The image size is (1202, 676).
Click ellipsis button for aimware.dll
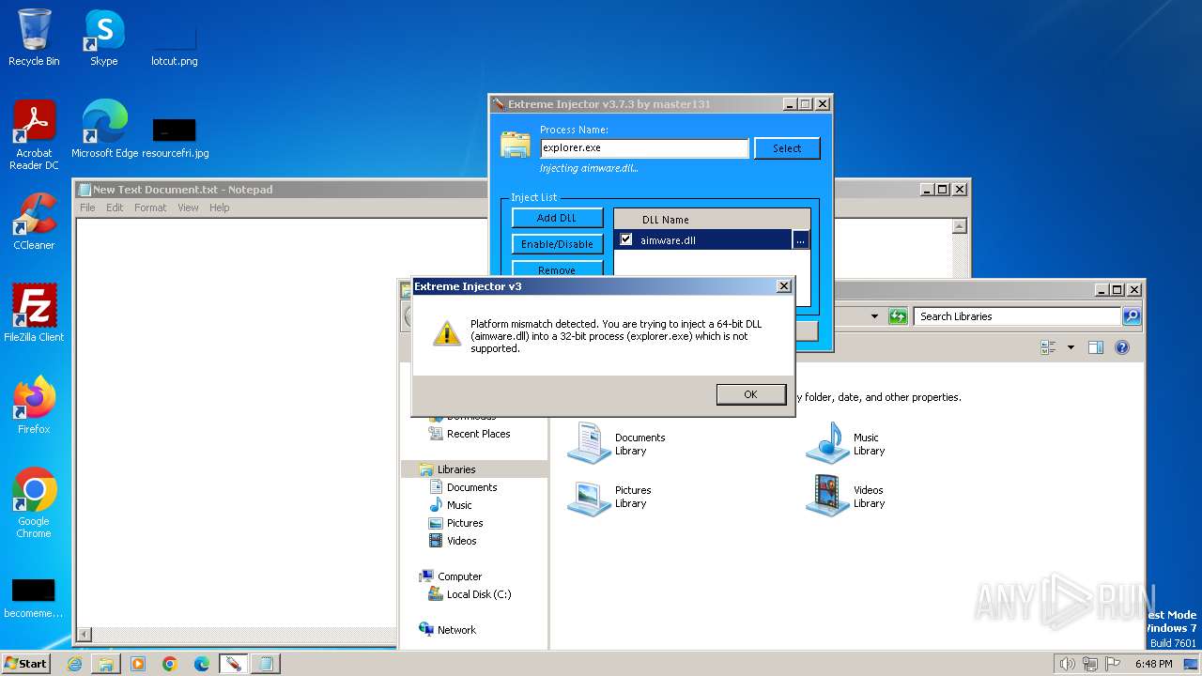(x=800, y=240)
